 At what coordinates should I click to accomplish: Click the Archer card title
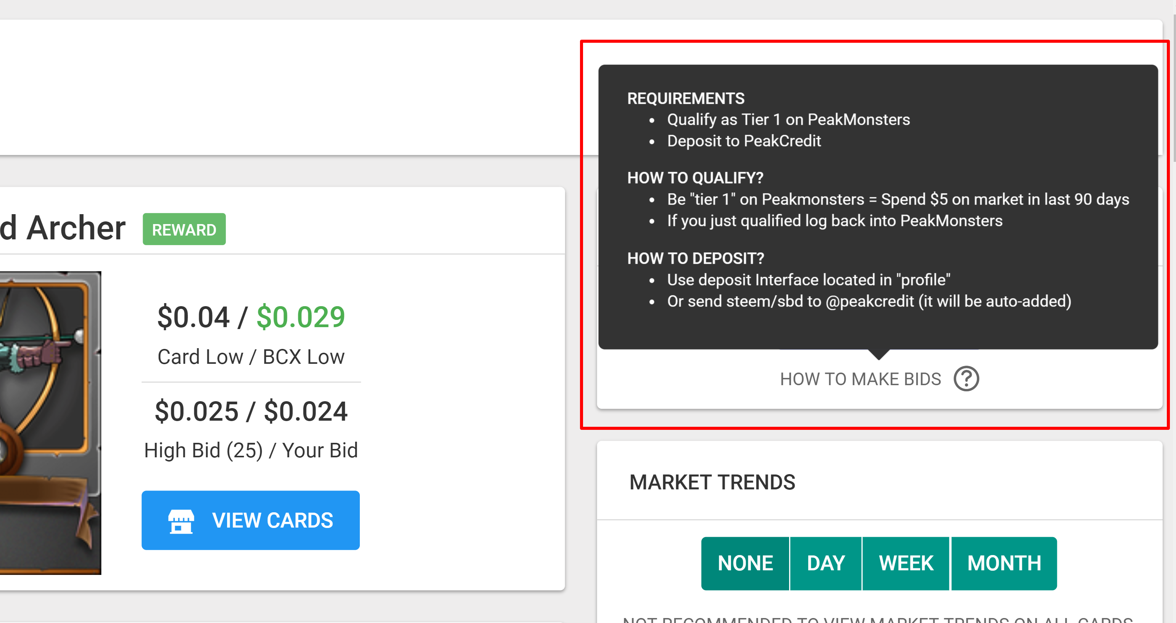[x=63, y=228]
